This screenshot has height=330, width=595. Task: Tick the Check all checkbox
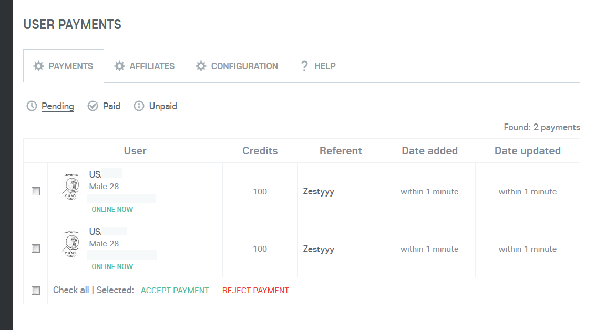pyautogui.click(x=36, y=291)
